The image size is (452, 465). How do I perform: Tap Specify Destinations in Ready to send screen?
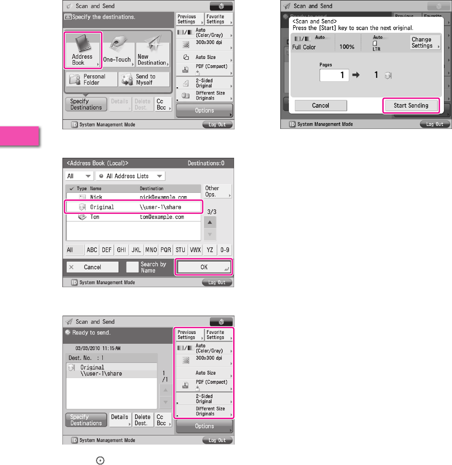coord(86,420)
